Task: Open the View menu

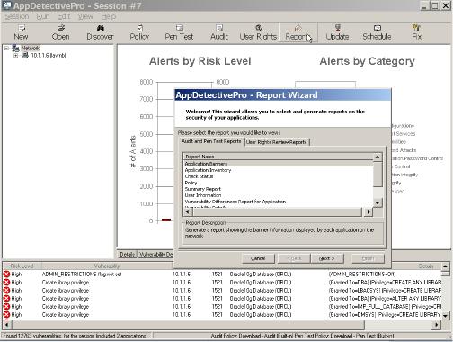Action: pyautogui.click(x=85, y=16)
